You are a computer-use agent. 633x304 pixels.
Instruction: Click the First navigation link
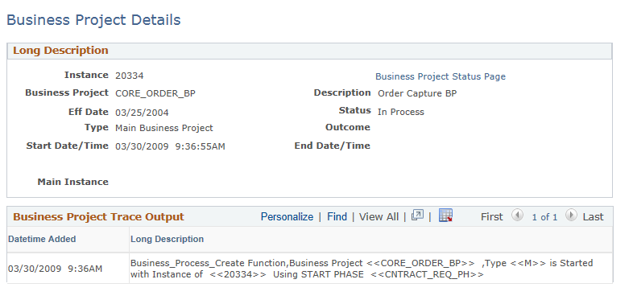[x=492, y=217]
